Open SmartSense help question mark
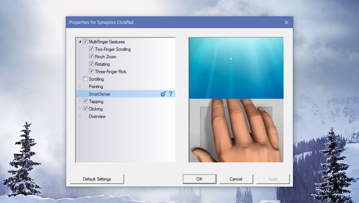Screen dimensions: 359x203 [x=171, y=94]
